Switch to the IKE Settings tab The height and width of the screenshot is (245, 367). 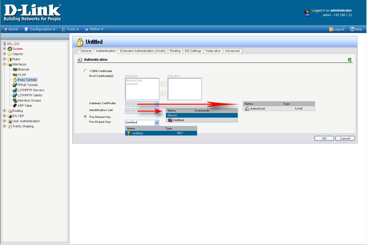click(193, 51)
